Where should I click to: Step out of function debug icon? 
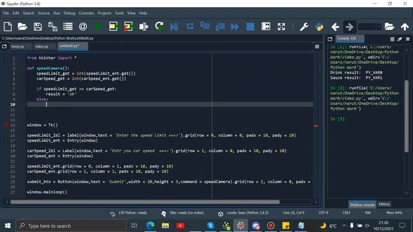tap(220, 26)
